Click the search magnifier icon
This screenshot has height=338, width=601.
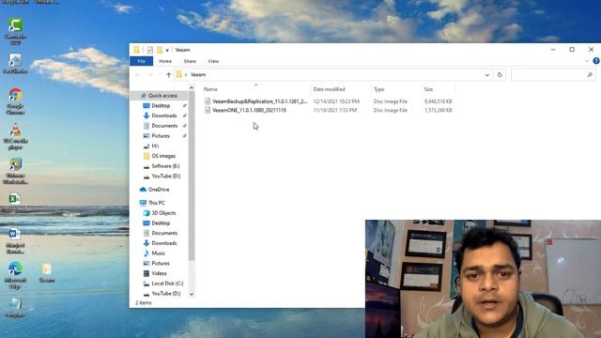(x=590, y=75)
